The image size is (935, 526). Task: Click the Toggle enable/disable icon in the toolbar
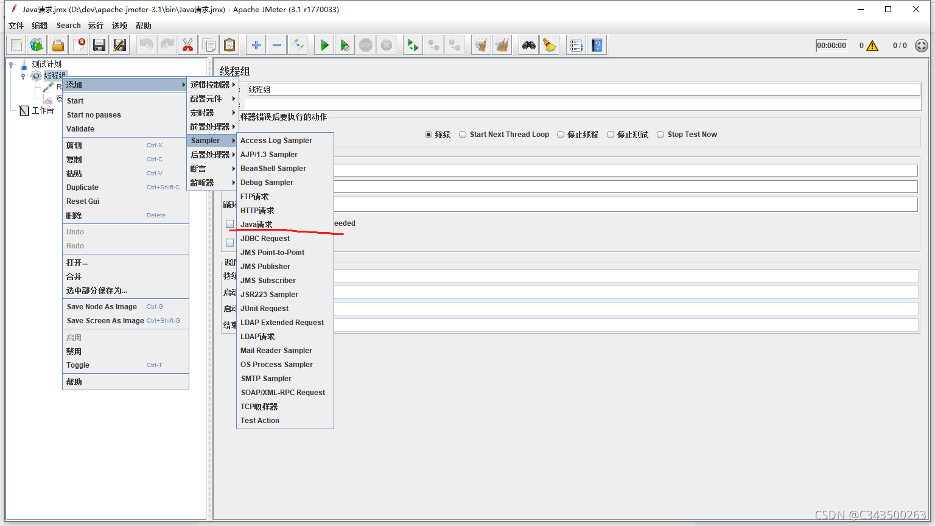tap(298, 45)
